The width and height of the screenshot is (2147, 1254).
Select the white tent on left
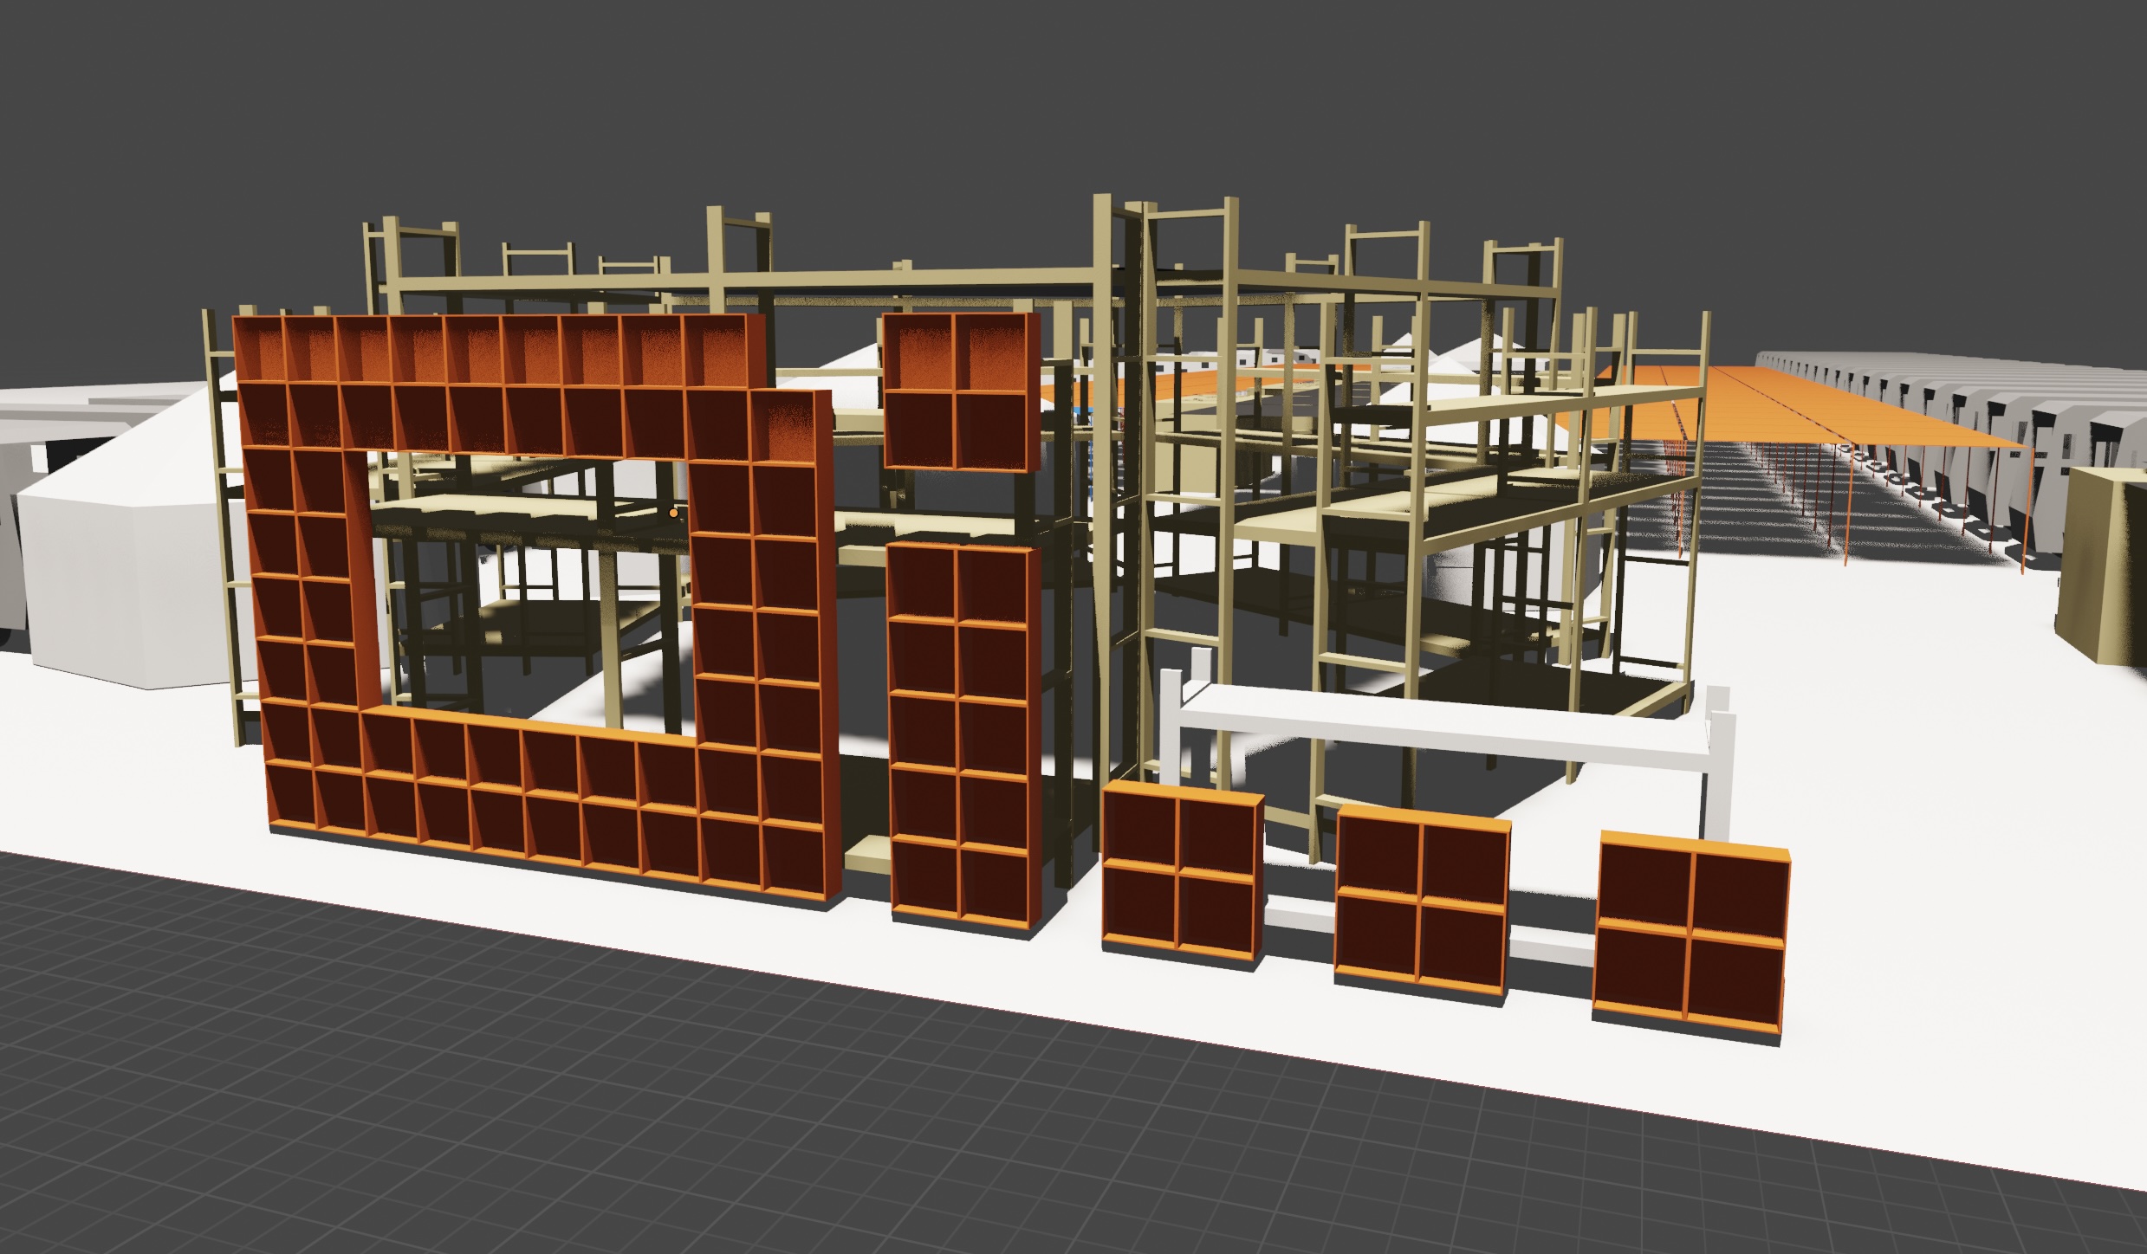click(x=113, y=563)
